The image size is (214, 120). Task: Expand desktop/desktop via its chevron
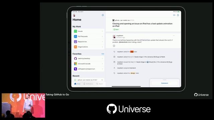coord(102,59)
